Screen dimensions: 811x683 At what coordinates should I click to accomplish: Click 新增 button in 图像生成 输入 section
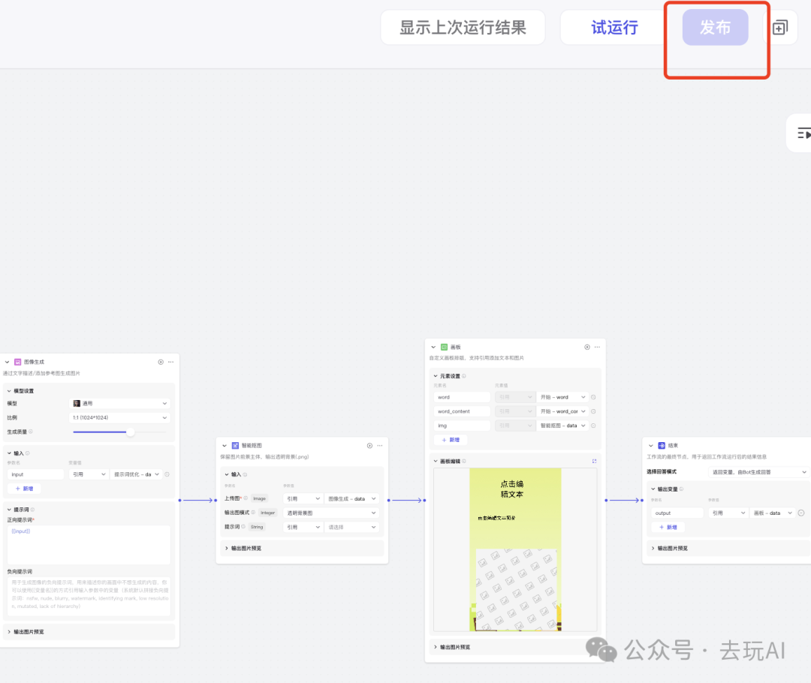click(24, 489)
